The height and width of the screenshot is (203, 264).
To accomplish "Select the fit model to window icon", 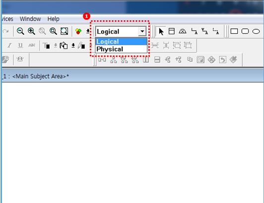I will tap(64, 31).
